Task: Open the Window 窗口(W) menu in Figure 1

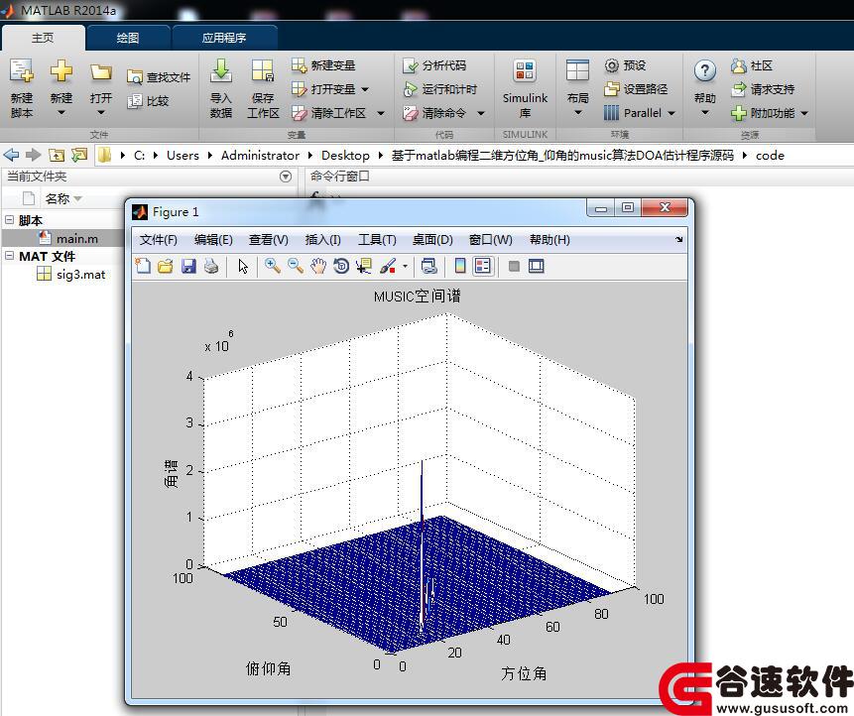Action: 490,240
